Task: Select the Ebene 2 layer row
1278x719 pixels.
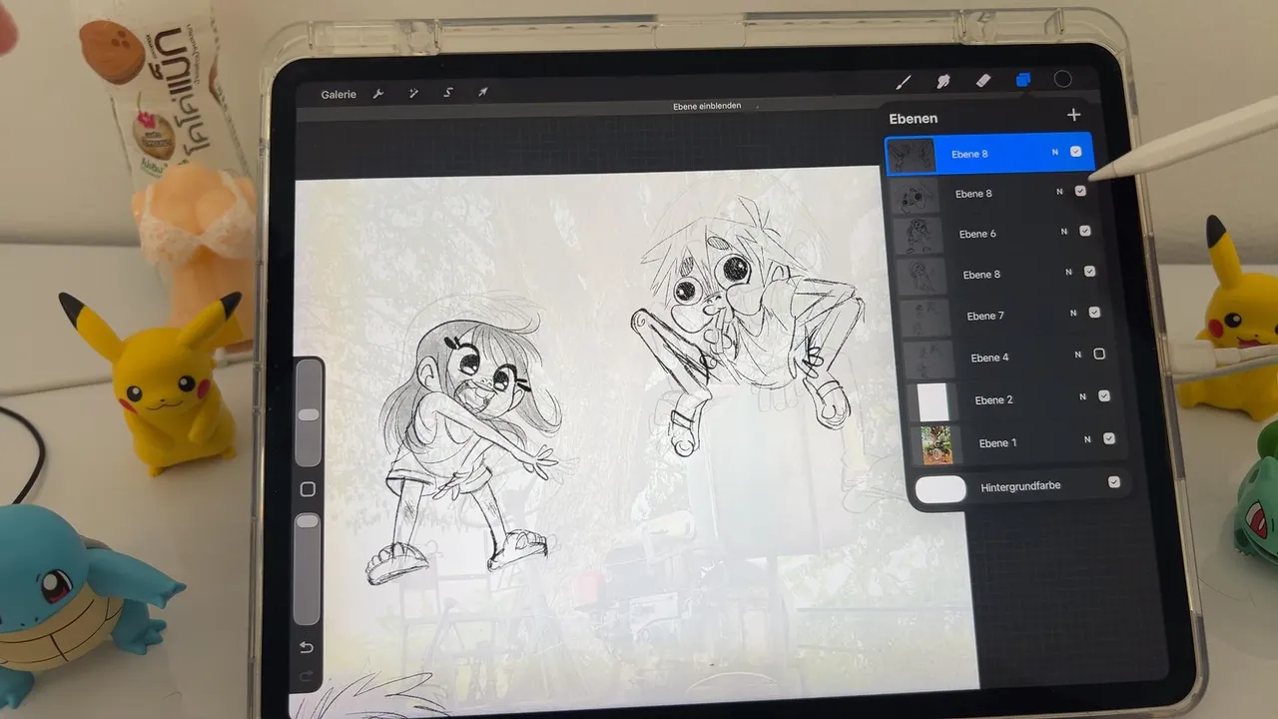Action: tap(1014, 399)
